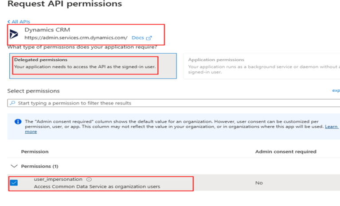This screenshot has width=340, height=206.
Task: Select the Delegated permissions option
Action: click(x=40, y=60)
